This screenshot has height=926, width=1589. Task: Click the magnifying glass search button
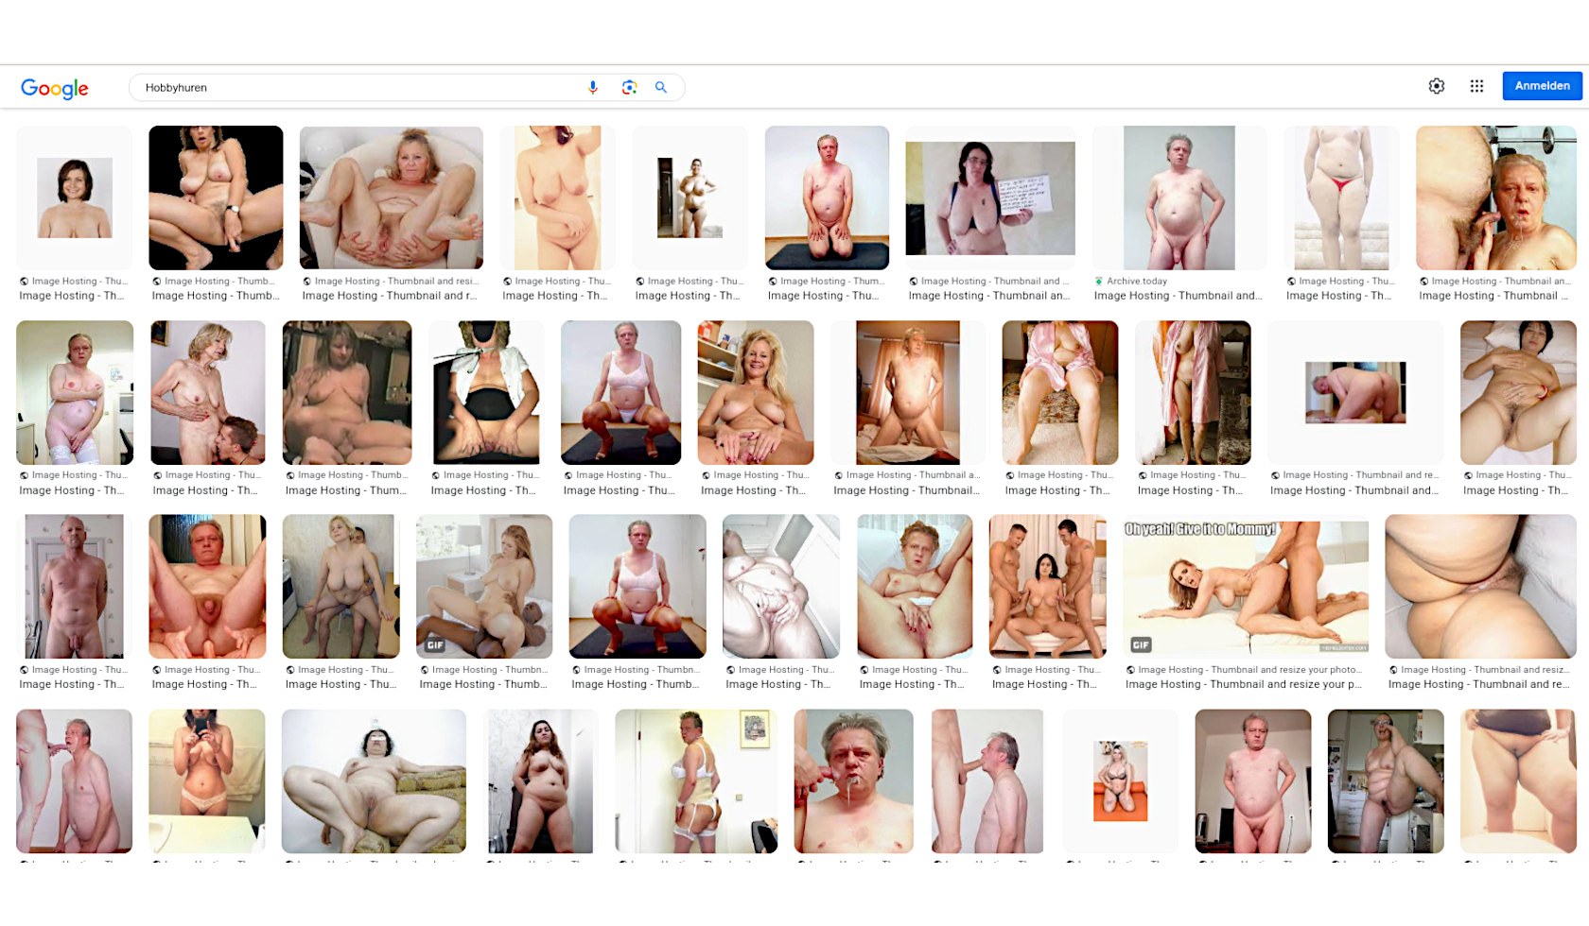661,88
